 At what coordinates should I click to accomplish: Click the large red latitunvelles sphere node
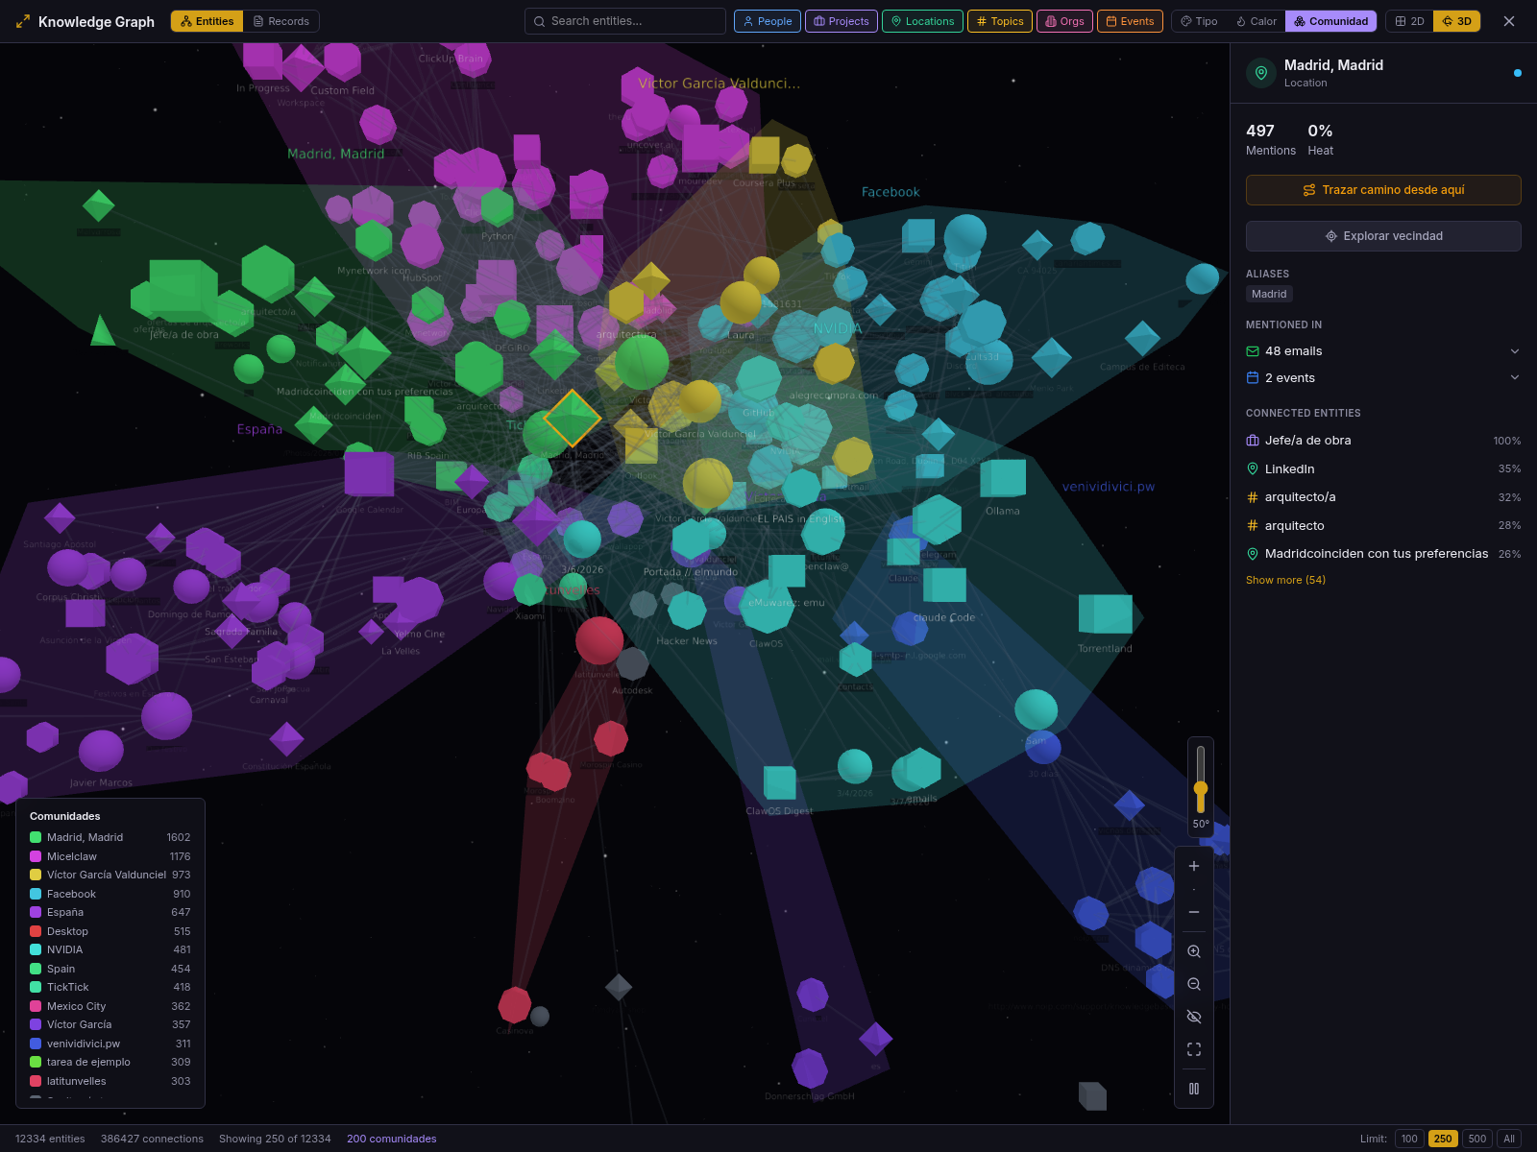click(599, 640)
